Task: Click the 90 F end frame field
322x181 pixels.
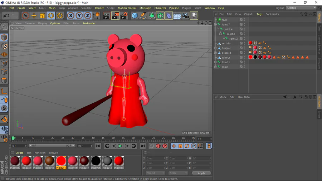Action: [x=84, y=146]
